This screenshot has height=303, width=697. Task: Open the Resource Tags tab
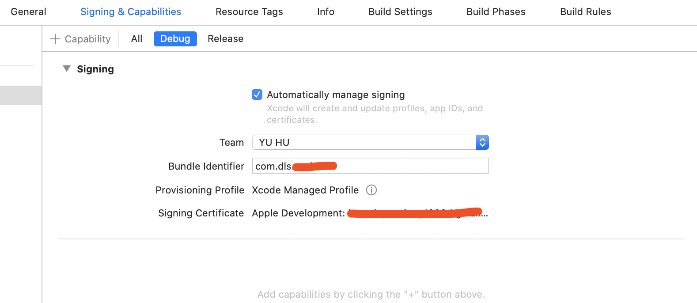[249, 12]
